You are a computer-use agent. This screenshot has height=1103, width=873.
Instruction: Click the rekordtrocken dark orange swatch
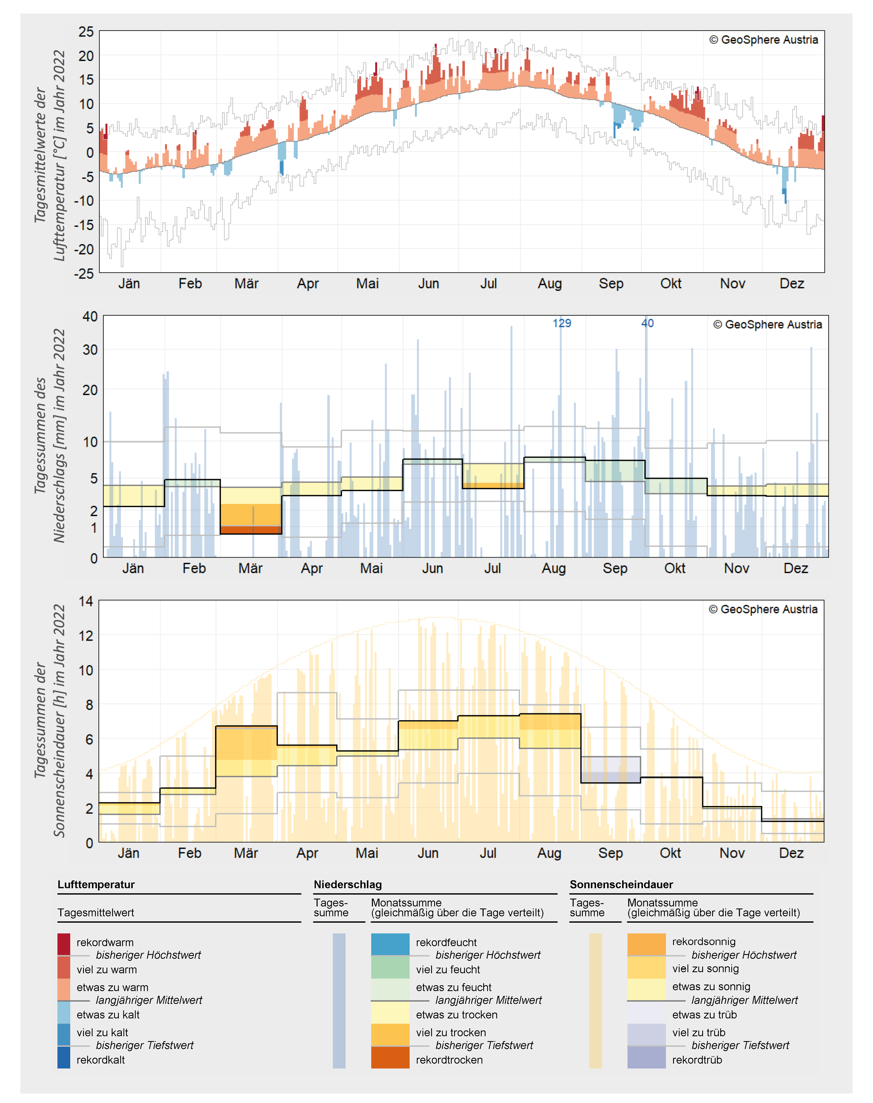(x=390, y=1057)
